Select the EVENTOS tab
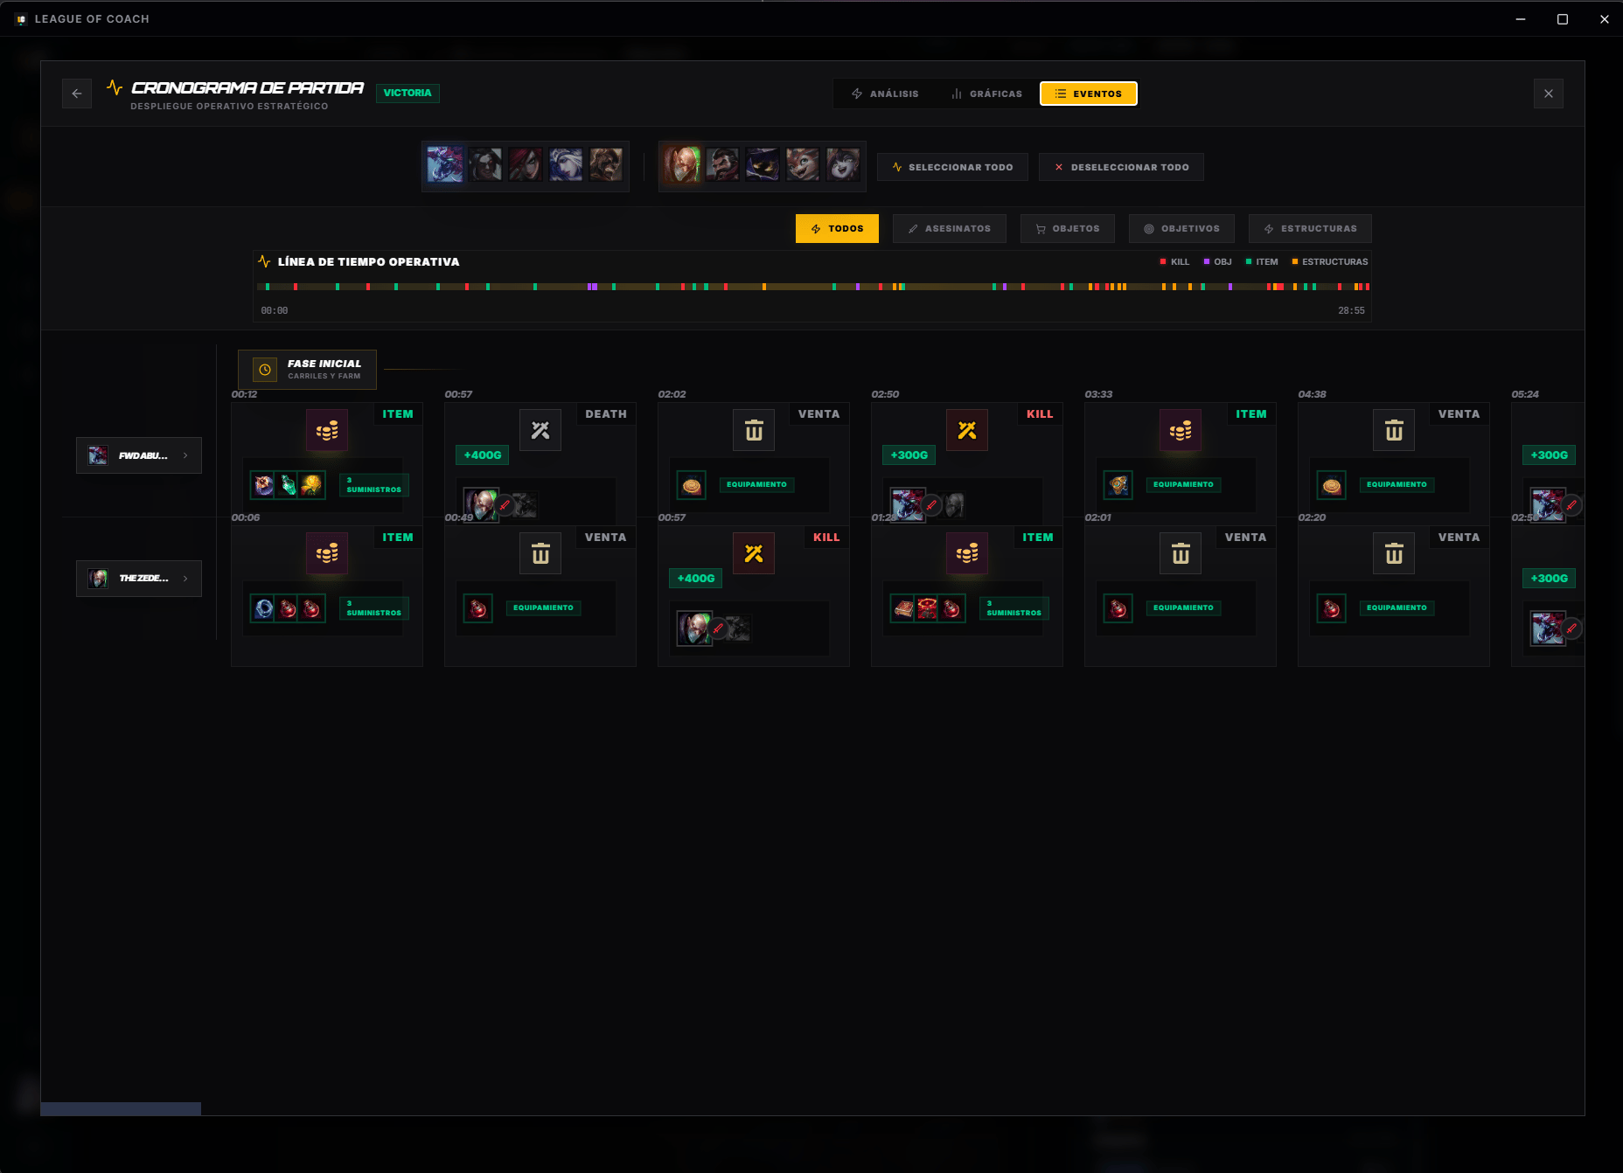 pyautogui.click(x=1089, y=94)
